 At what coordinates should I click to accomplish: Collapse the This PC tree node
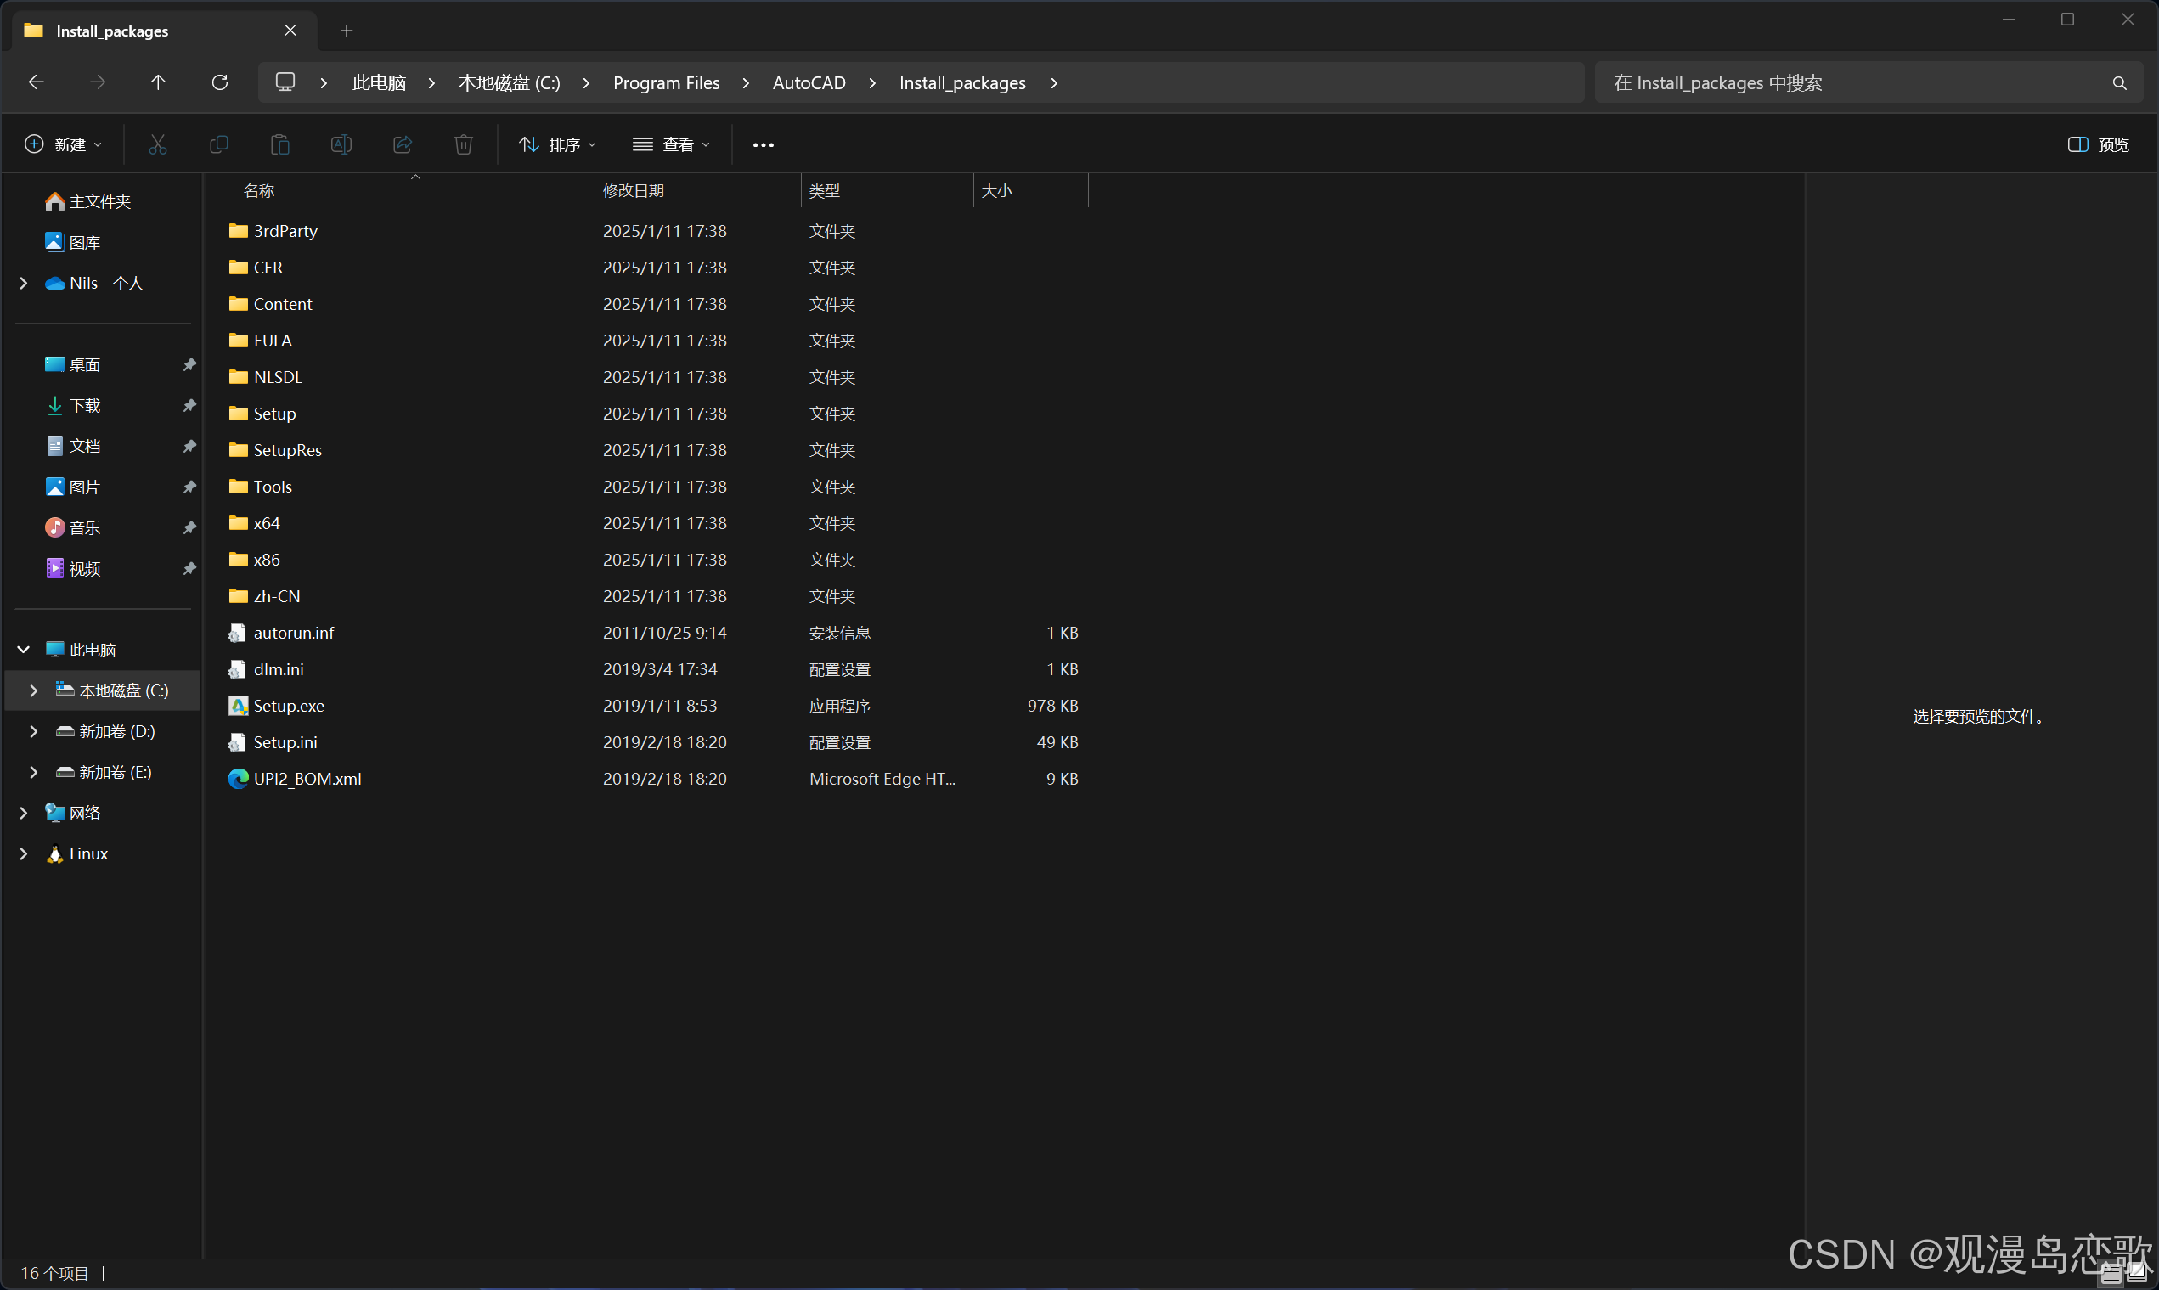[24, 650]
